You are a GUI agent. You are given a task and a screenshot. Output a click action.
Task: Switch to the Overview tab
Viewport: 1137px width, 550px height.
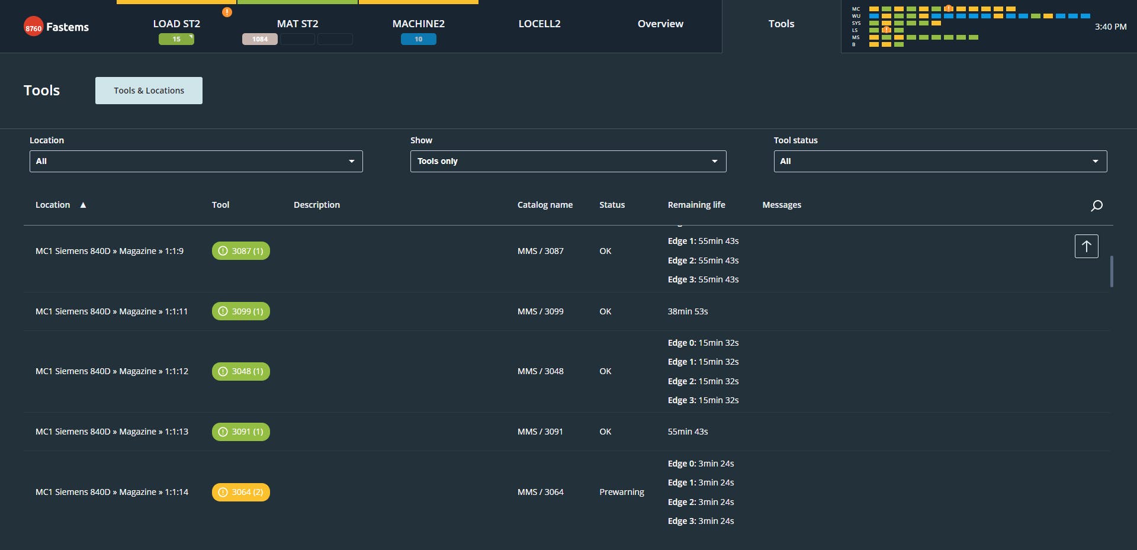660,24
